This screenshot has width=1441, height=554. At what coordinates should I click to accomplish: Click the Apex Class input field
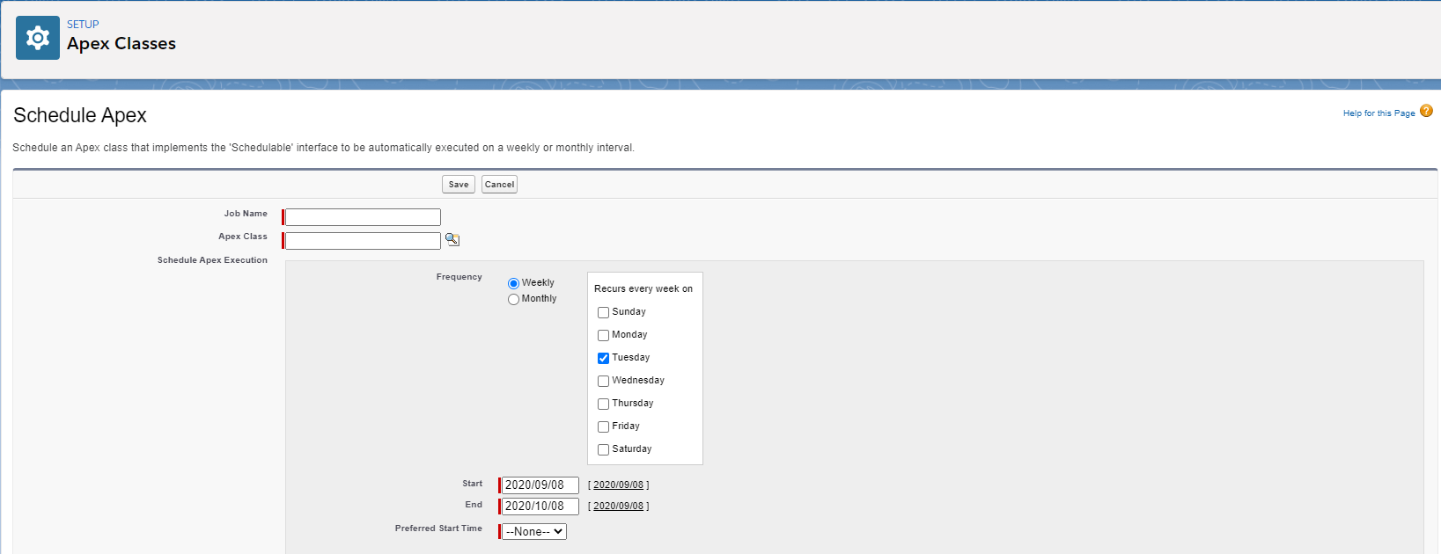(x=363, y=241)
